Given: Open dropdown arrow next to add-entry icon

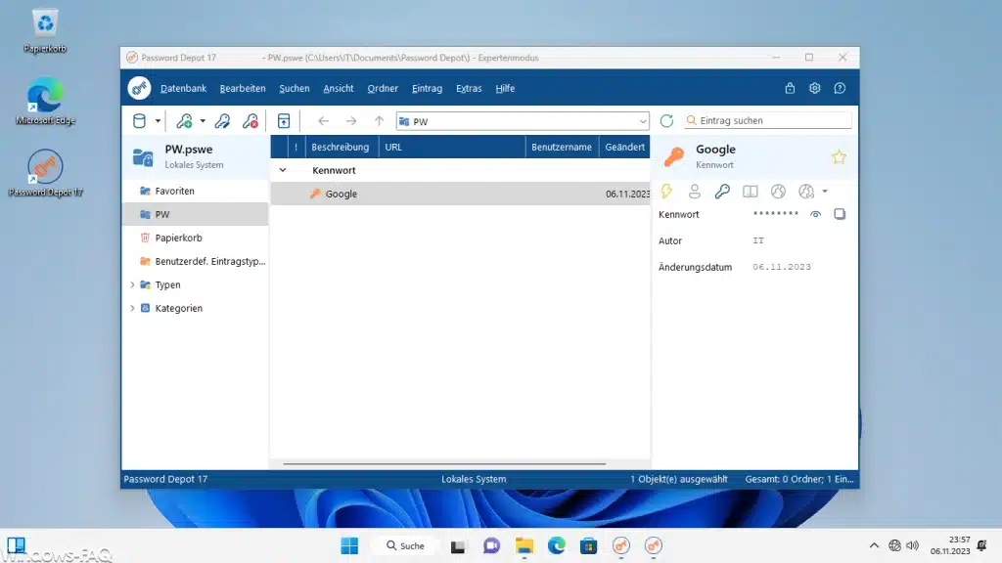Looking at the screenshot, I should [x=203, y=120].
